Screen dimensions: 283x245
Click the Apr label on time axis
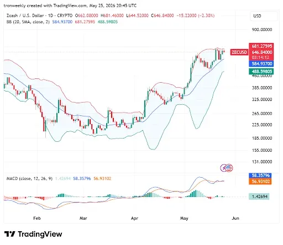[134, 218]
